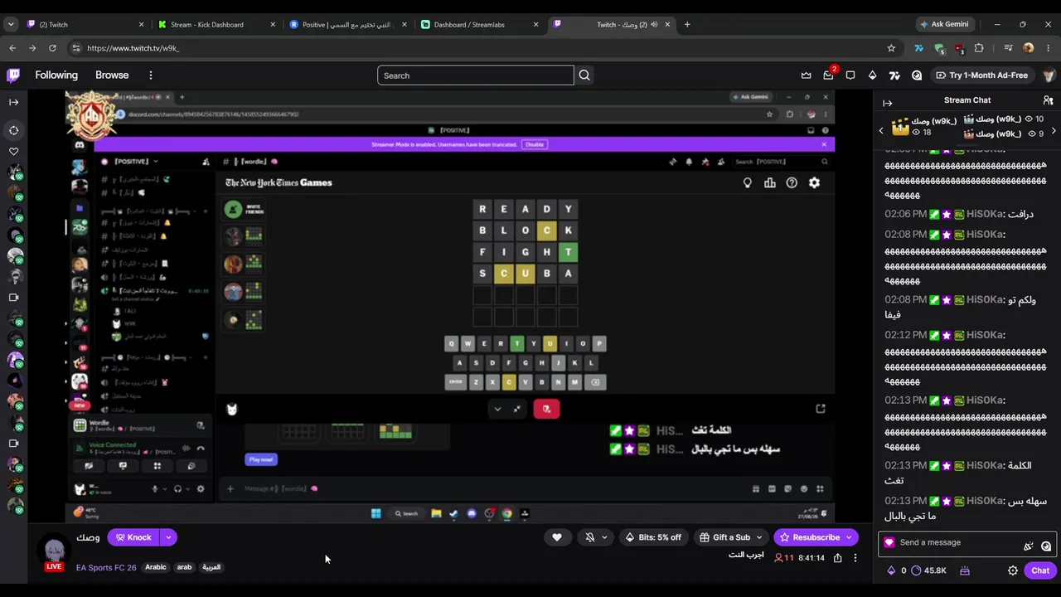Screen dimensions: 1061x597
Task: Expand Gift a Sub dropdown arrow
Action: click(x=758, y=537)
